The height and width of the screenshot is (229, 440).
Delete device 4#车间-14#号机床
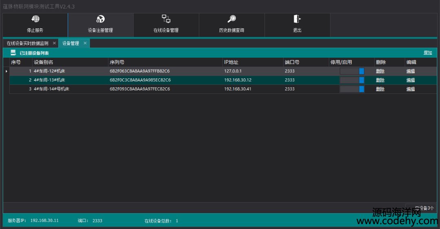(x=380, y=89)
